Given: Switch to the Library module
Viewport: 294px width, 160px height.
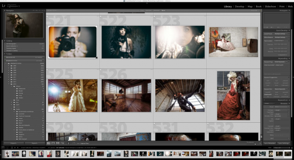Looking at the screenshot, I should pyautogui.click(x=228, y=6).
